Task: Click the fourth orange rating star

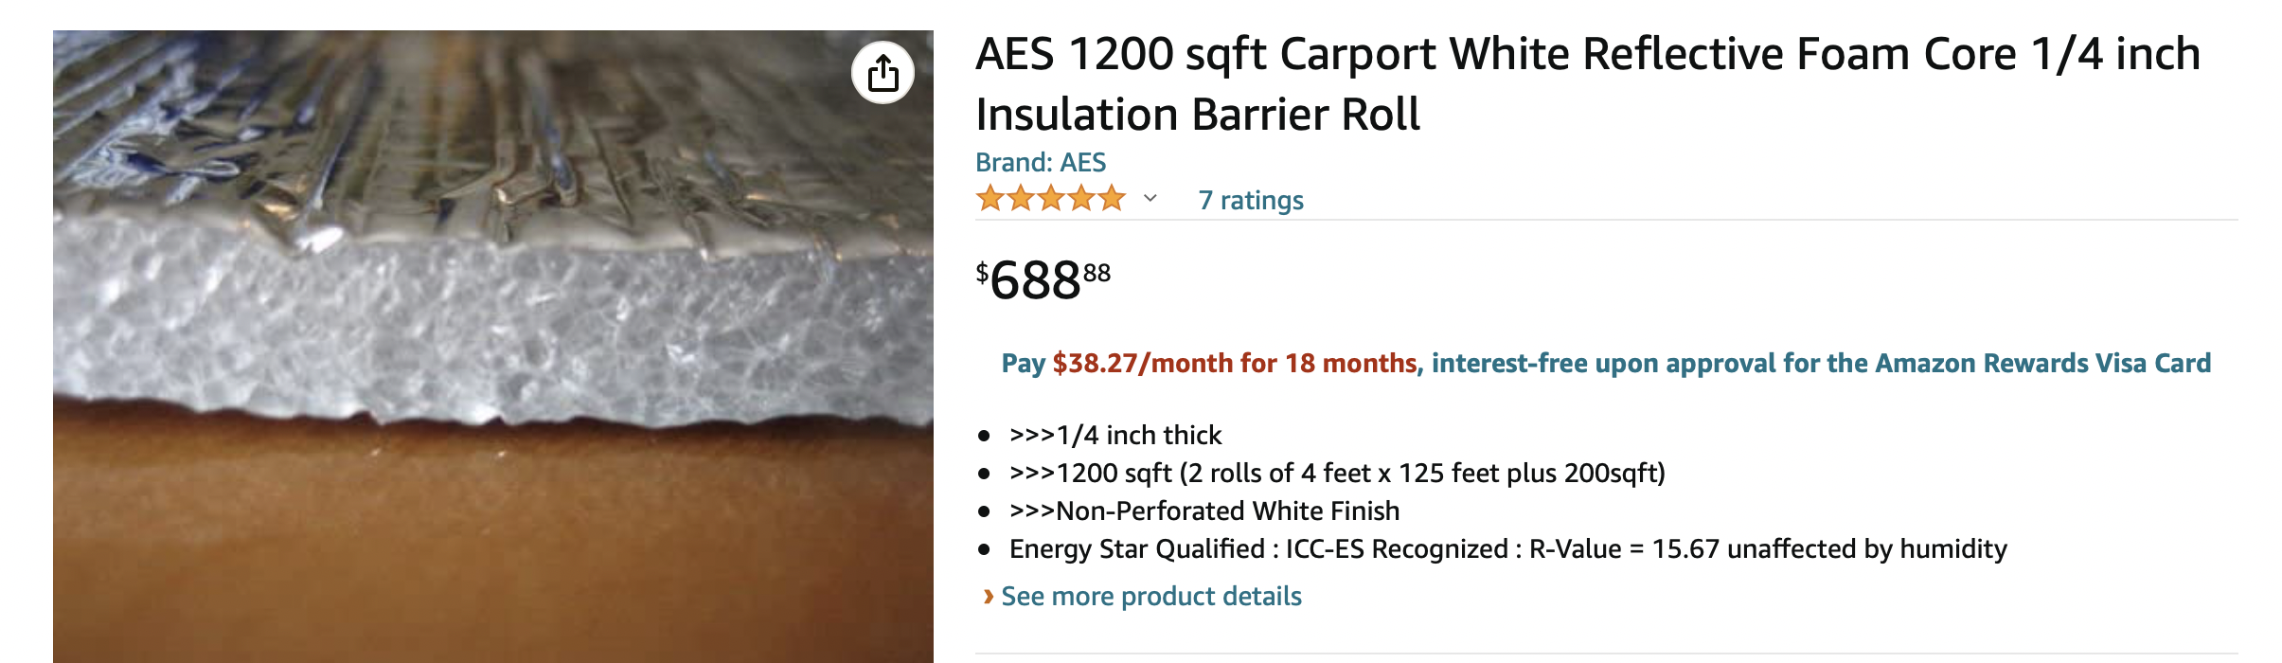Action: [1081, 199]
